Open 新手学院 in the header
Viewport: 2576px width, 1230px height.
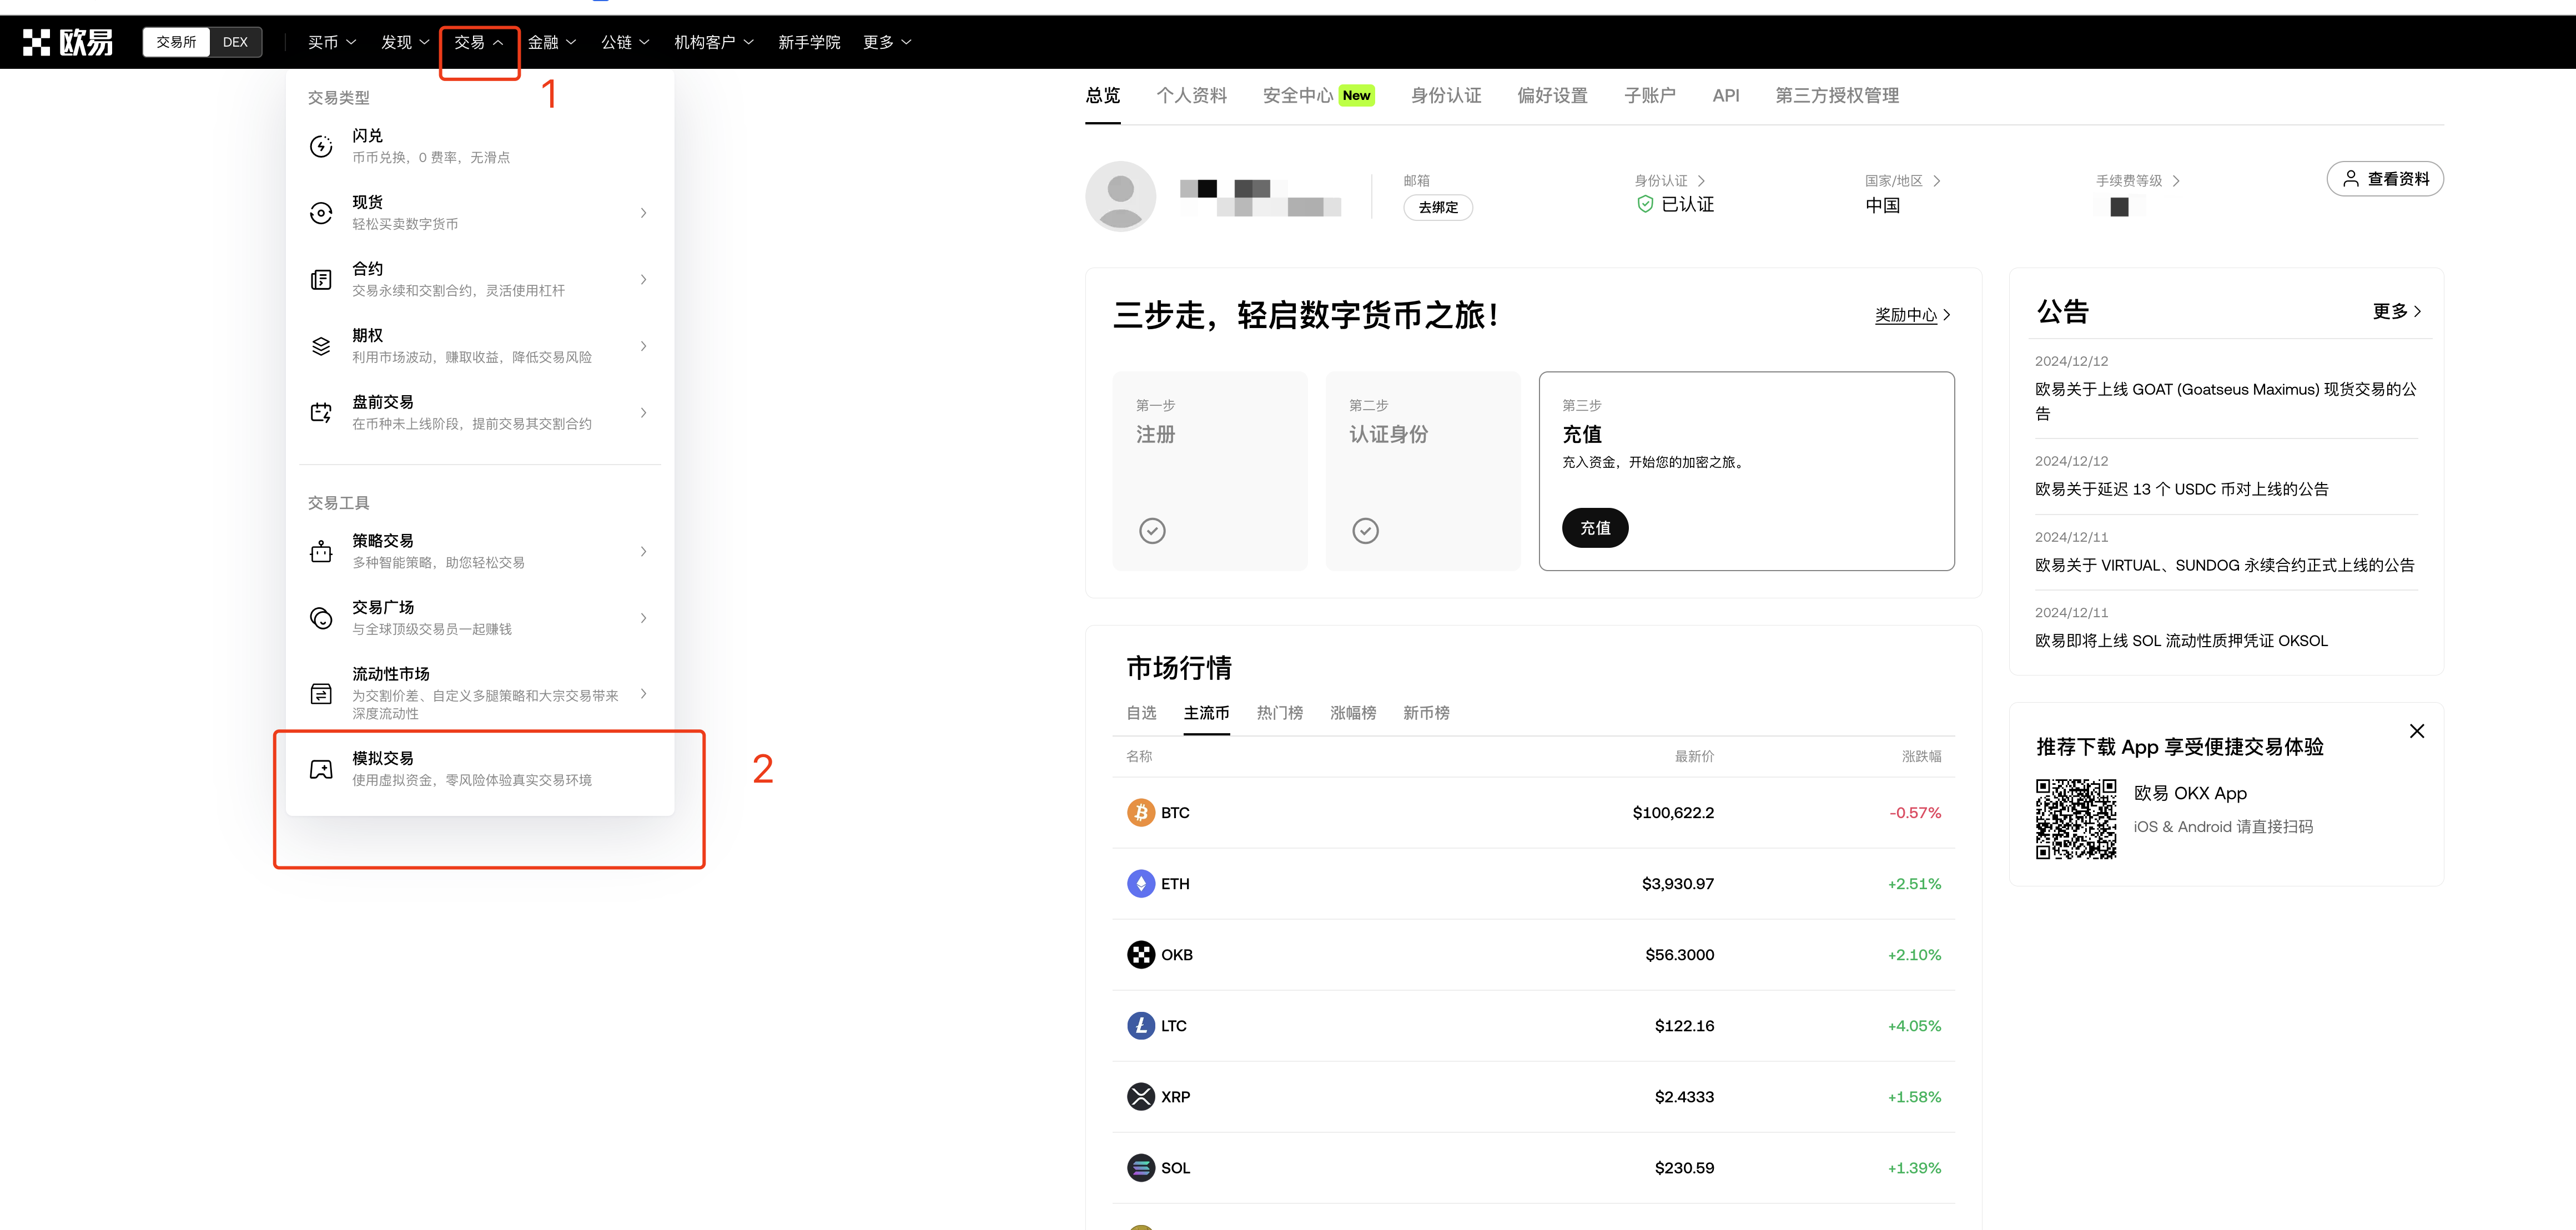tap(809, 42)
